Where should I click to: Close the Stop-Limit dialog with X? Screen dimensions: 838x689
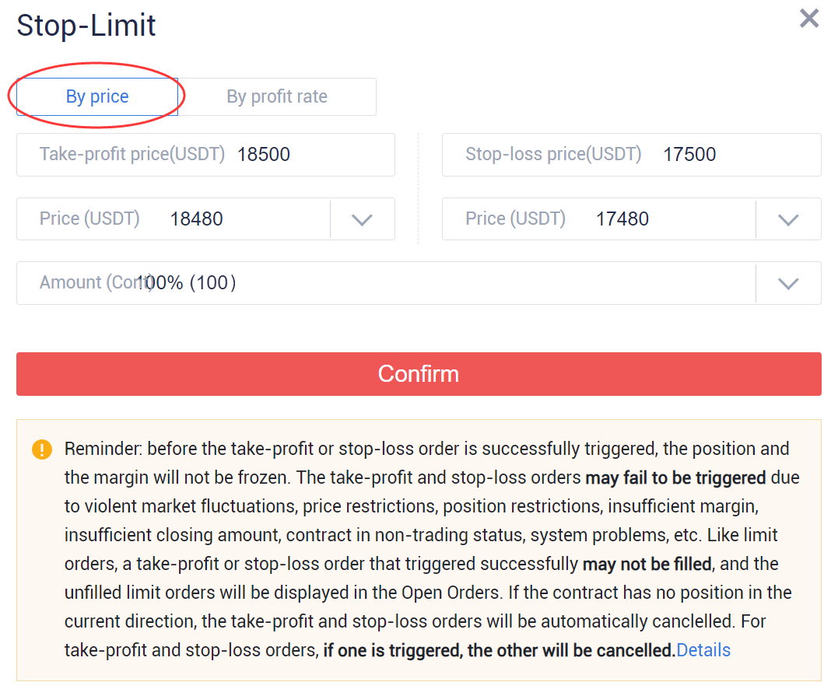click(x=809, y=18)
